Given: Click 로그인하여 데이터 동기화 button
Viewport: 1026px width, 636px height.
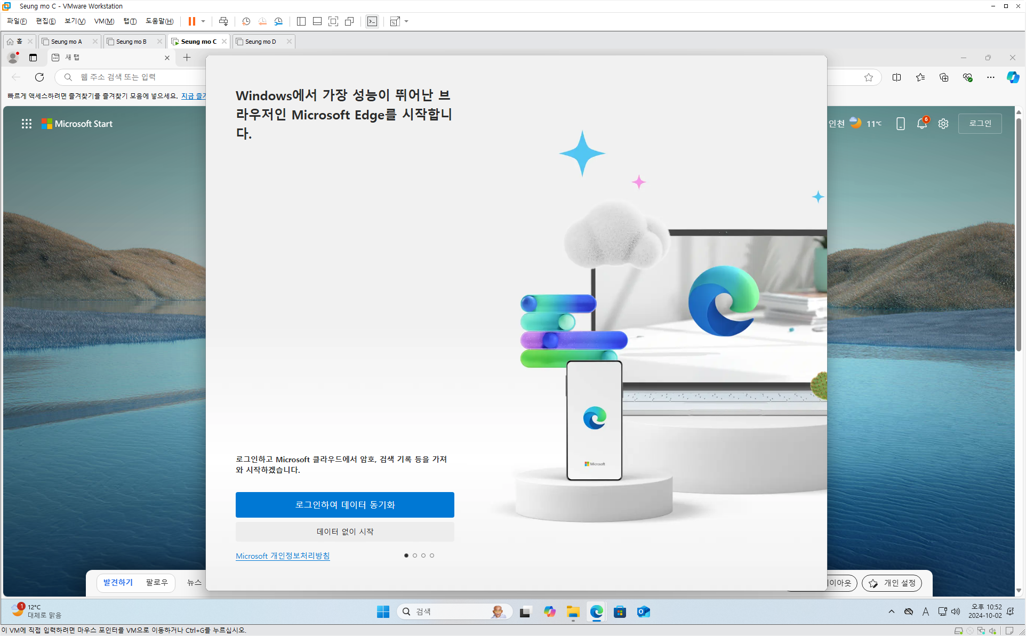Looking at the screenshot, I should 344,504.
